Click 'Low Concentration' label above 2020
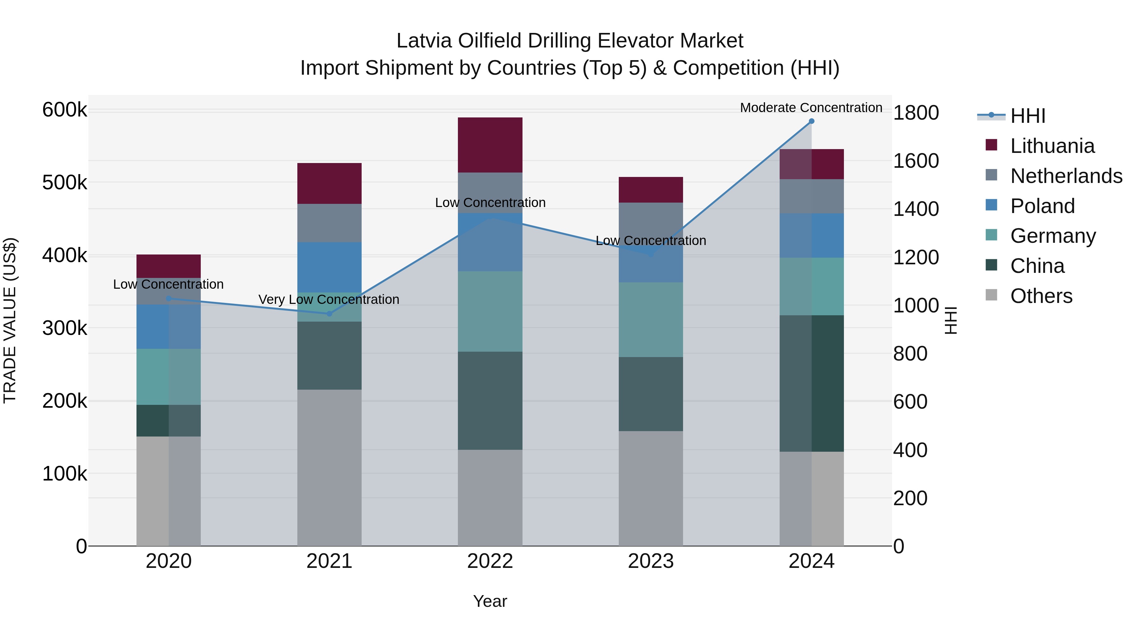The height and width of the screenshot is (641, 1140). coord(168,285)
